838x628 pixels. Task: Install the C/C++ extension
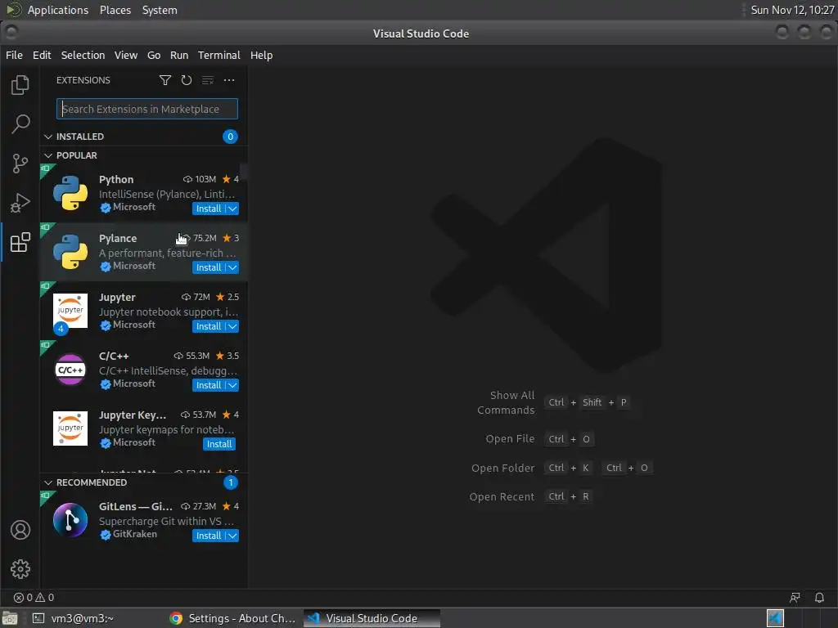click(x=209, y=385)
